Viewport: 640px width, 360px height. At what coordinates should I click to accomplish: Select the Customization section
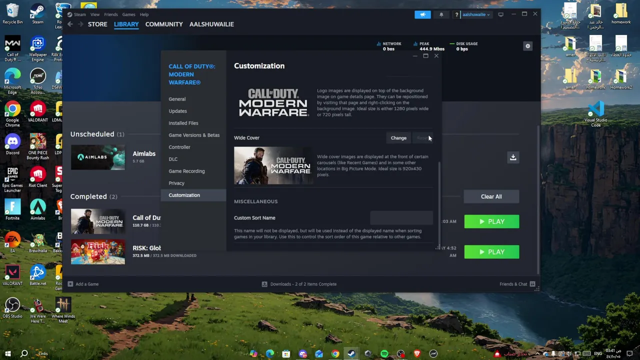tap(193, 195)
